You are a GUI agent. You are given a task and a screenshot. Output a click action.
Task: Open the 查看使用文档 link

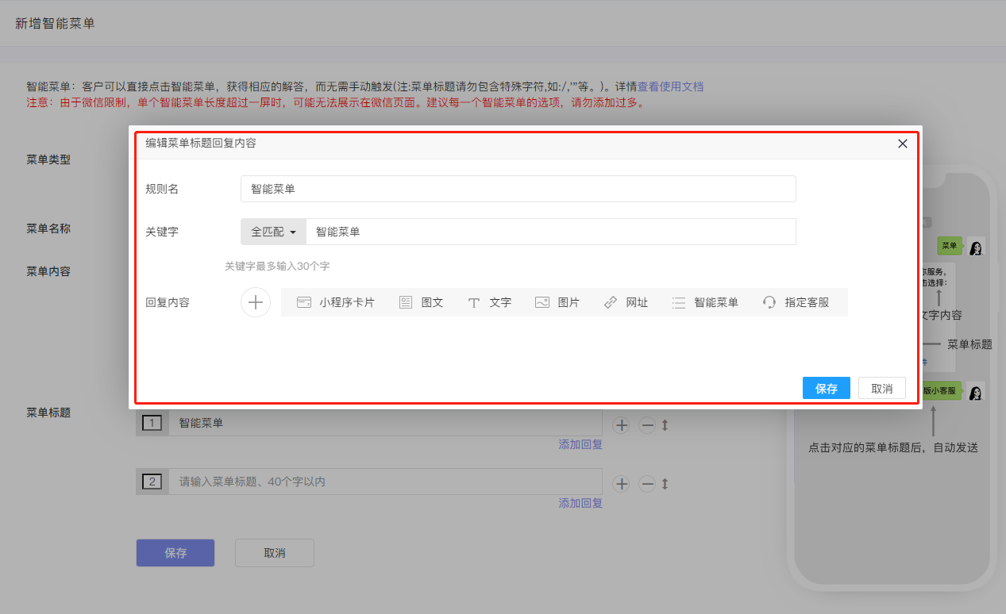coord(670,86)
